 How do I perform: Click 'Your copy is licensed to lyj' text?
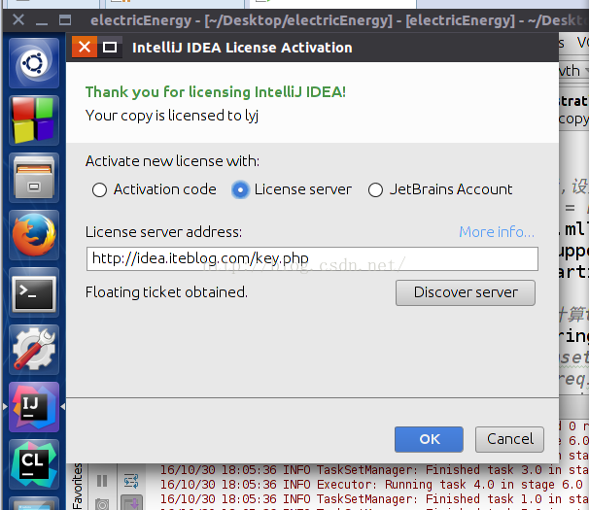click(172, 116)
